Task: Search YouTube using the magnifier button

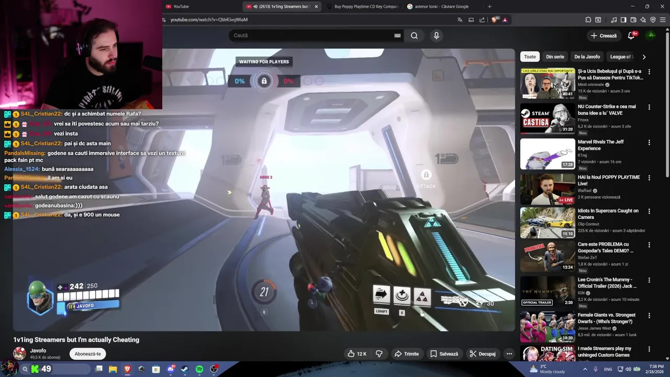Action: 414,36
